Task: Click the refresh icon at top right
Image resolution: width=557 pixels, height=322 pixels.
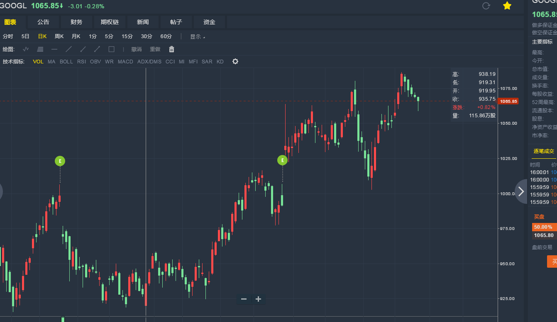Action: 486,6
